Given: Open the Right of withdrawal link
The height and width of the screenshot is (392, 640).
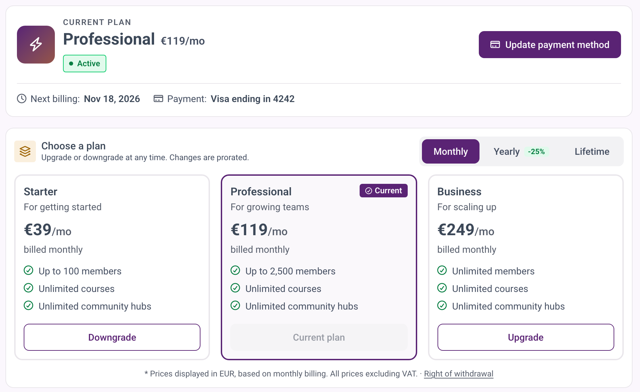Looking at the screenshot, I should (458, 374).
